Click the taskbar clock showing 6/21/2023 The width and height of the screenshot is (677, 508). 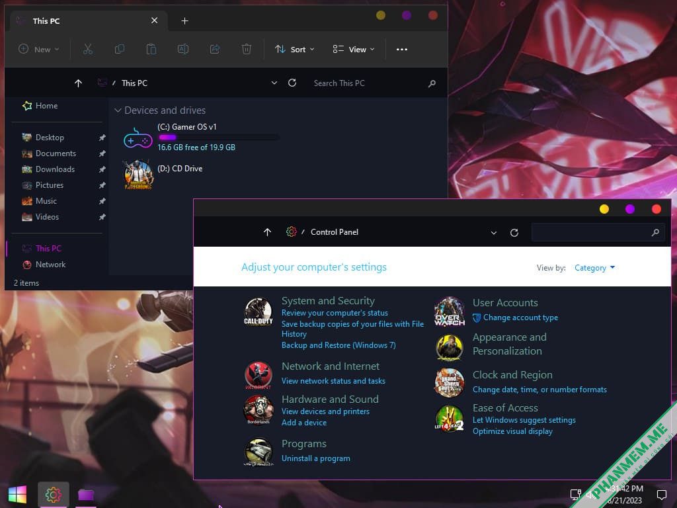625,495
